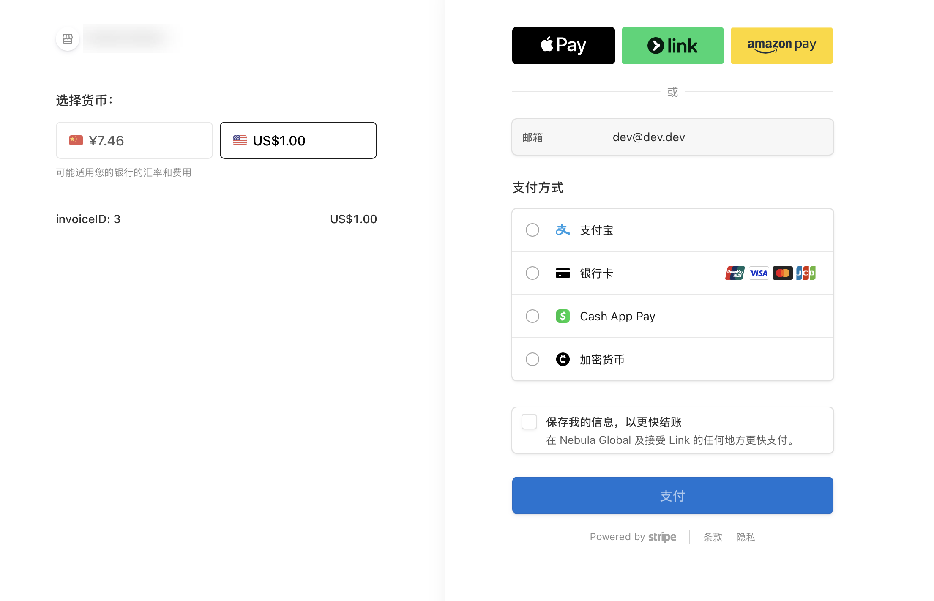Select the 银行卡 radio button
The image size is (934, 601).
(x=533, y=273)
